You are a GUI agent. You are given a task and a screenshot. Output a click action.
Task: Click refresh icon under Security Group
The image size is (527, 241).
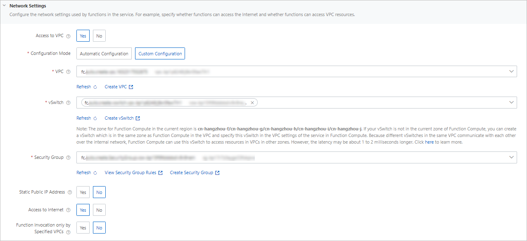point(95,173)
